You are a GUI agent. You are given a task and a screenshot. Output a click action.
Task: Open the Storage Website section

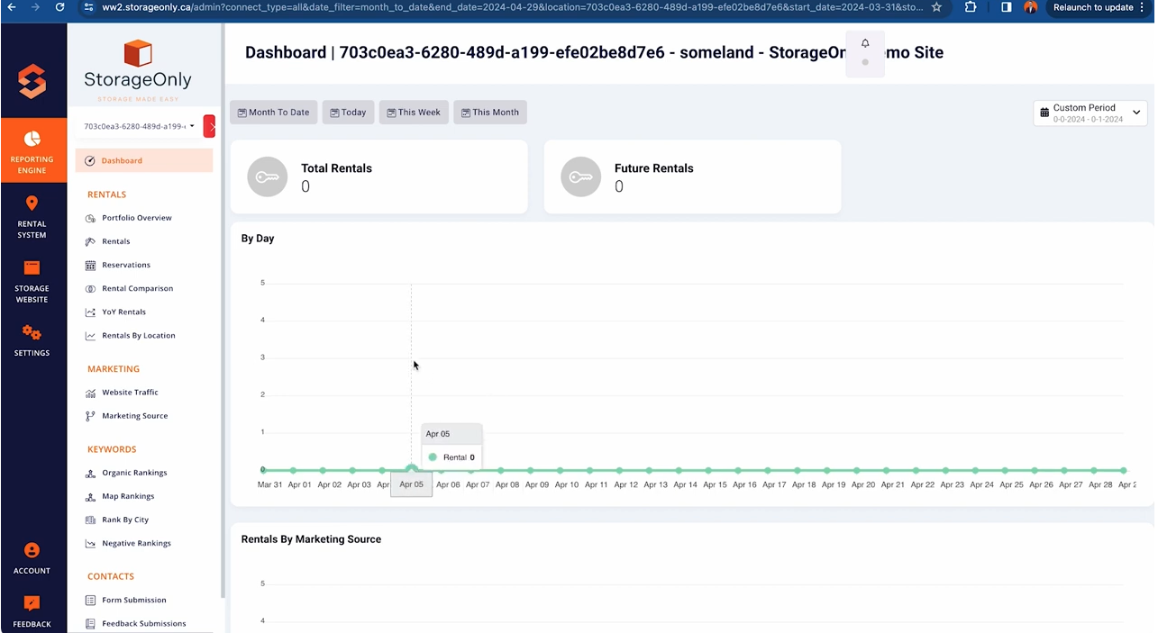(32, 281)
